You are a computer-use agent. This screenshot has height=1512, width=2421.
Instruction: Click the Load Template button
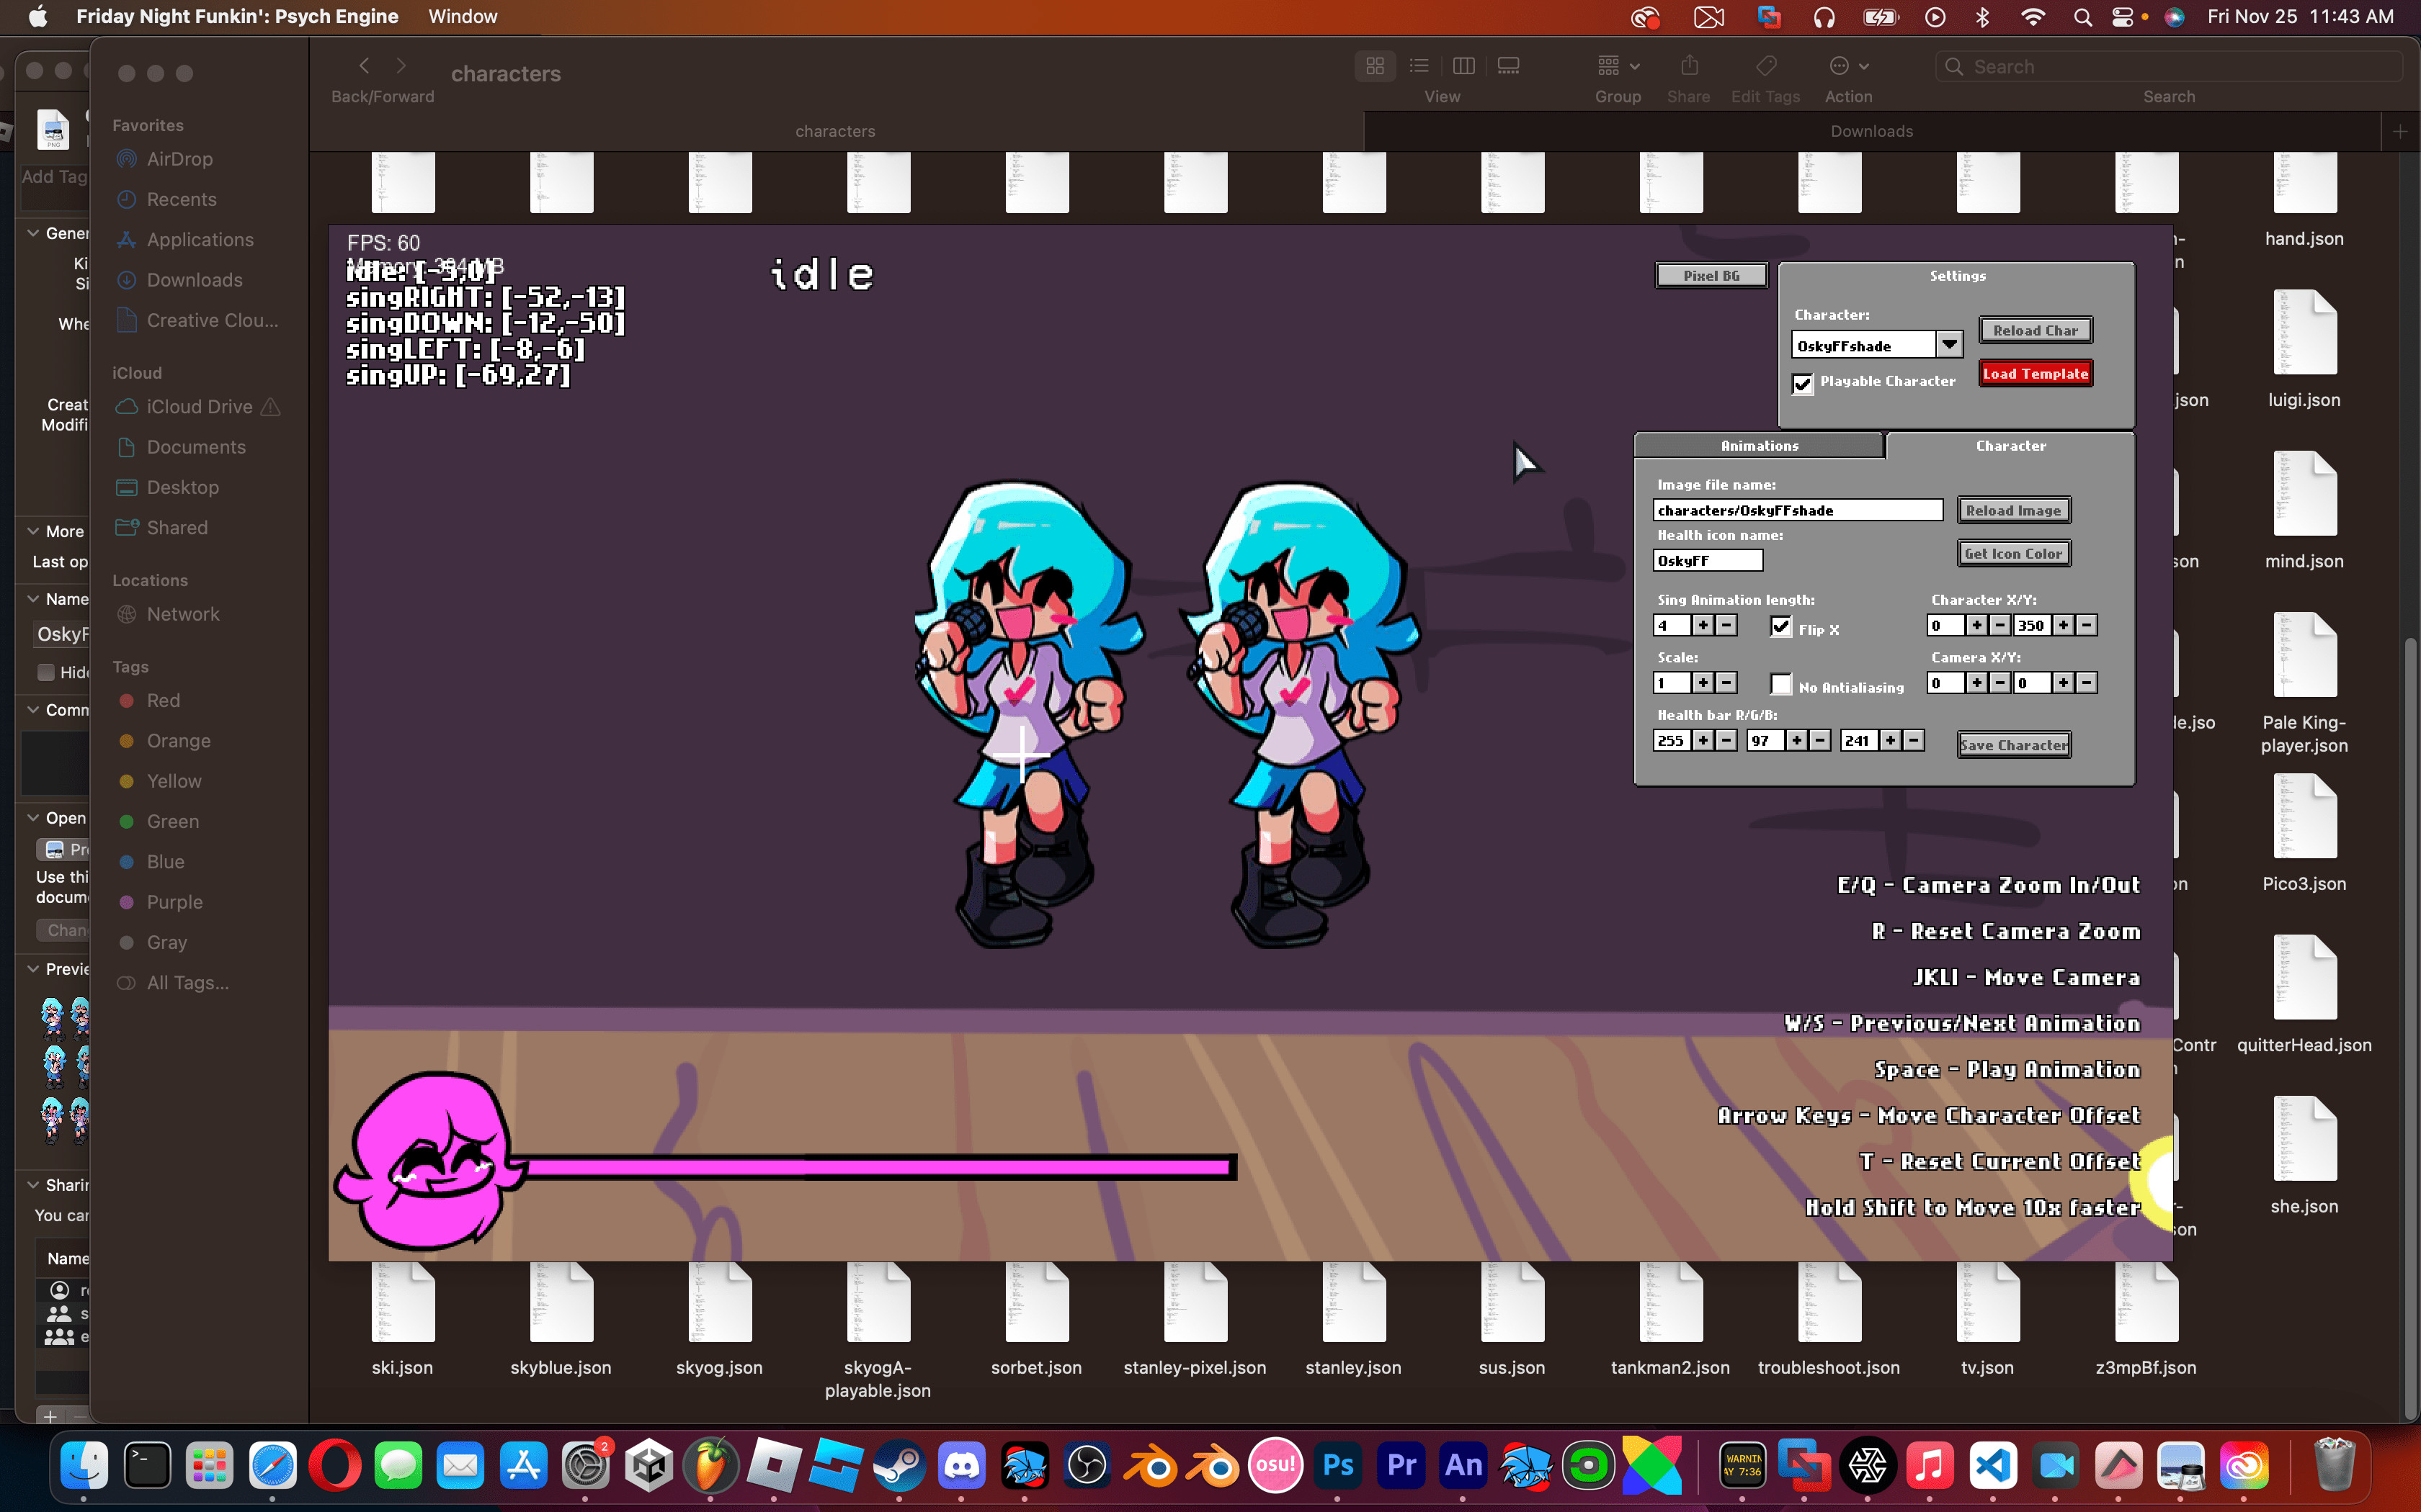(2035, 372)
